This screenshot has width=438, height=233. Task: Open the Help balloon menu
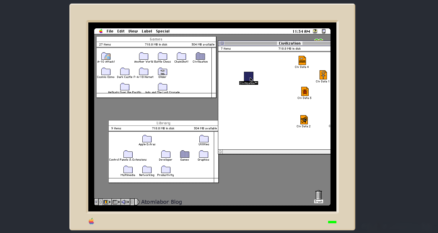(x=315, y=31)
